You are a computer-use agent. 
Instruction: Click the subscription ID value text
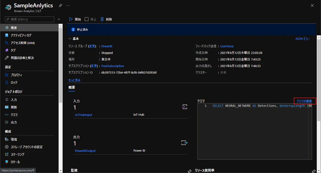click(x=129, y=72)
